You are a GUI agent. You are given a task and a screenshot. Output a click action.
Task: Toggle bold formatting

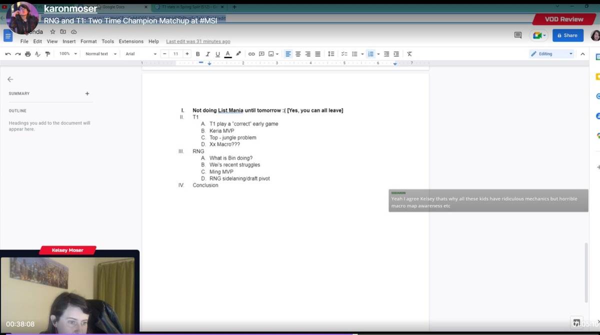(x=197, y=54)
